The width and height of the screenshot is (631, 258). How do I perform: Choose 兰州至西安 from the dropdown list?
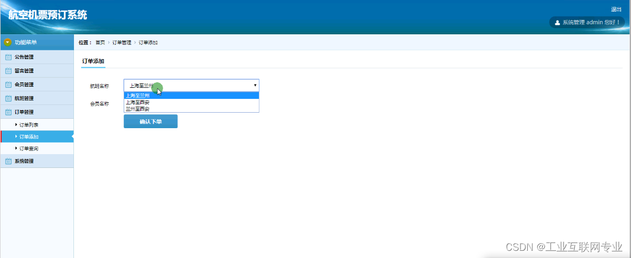[x=191, y=109]
